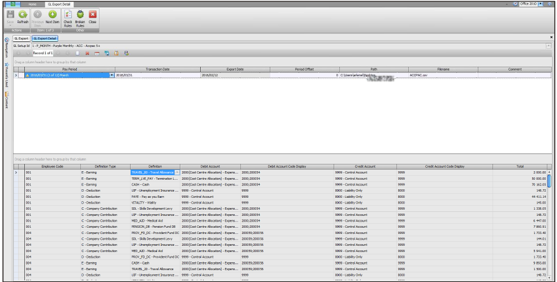Click the Export Date column header
This screenshot has height=282, width=557.
[x=235, y=70]
